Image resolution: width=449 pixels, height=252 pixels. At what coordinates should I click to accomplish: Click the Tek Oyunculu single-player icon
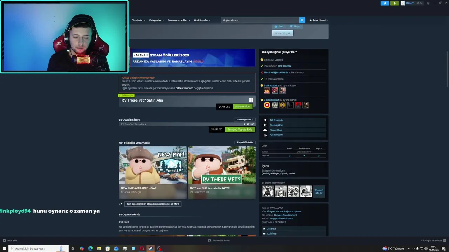tap(265, 120)
